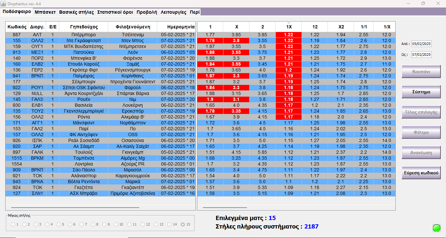Sort by the X2 column header
Viewport: 446px width, 238px height.
341,27
